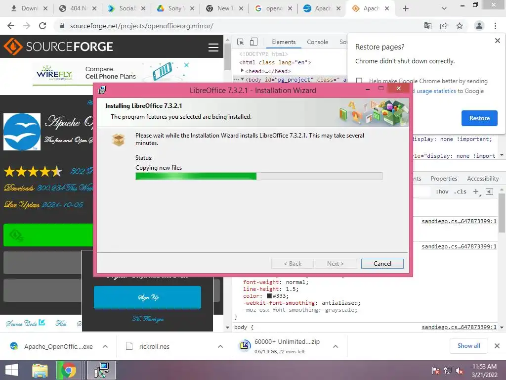Click the address bar URL
This screenshot has height=380, width=506.
pos(141,26)
